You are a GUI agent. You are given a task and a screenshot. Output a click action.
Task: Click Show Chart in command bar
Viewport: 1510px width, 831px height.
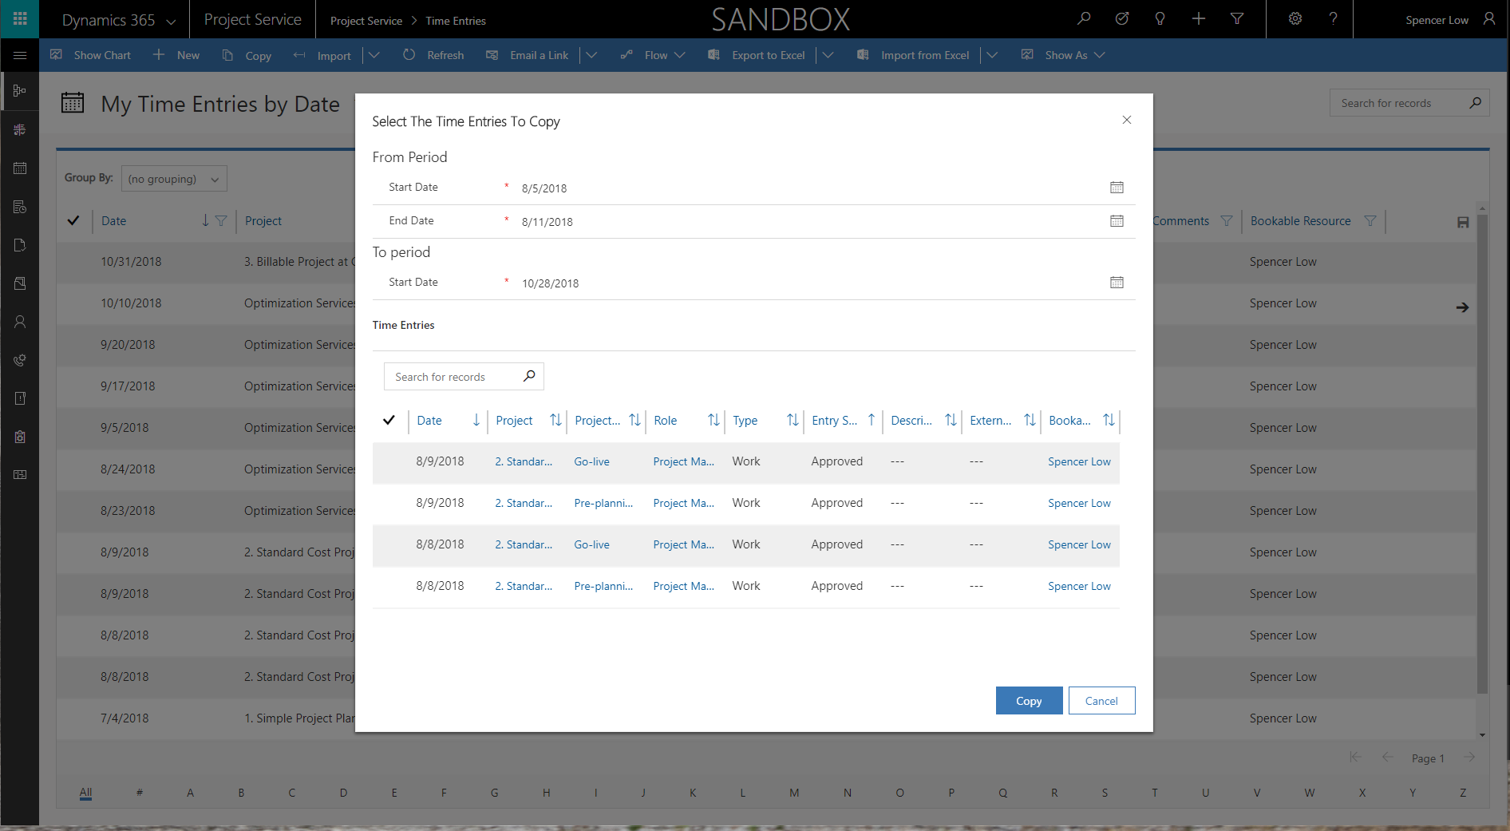[90, 55]
